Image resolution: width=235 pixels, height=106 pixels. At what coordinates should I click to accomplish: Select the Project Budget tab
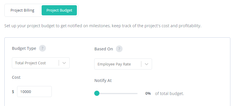(59, 10)
